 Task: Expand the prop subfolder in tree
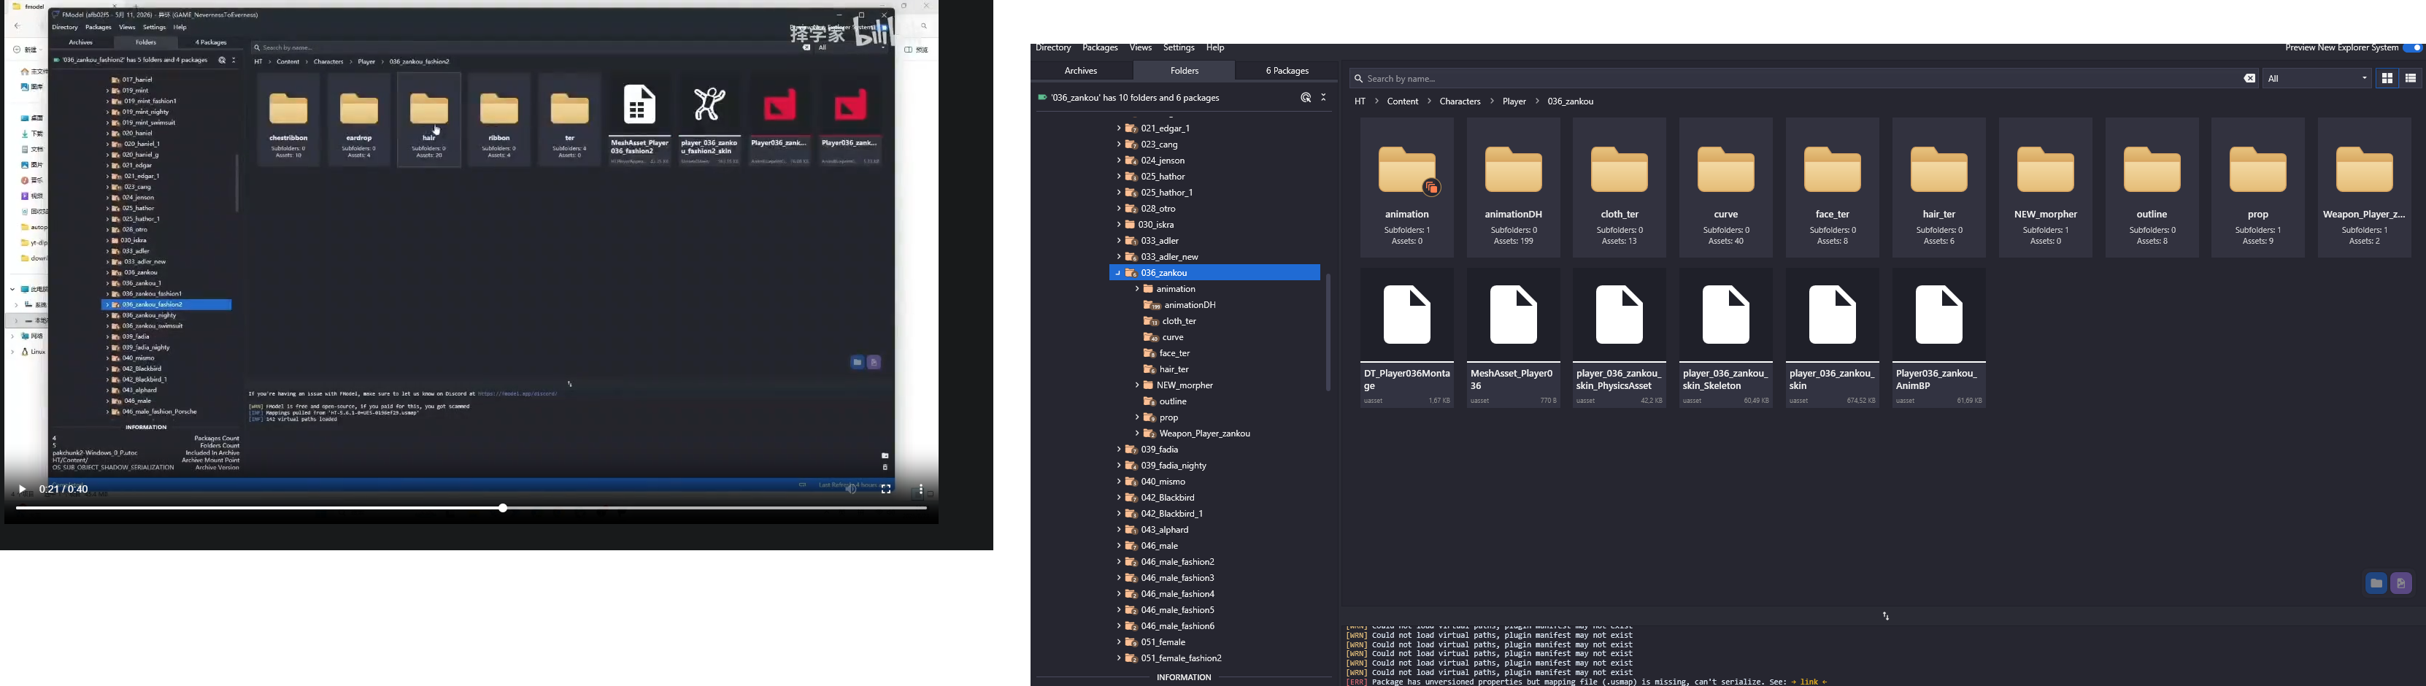click(1138, 417)
